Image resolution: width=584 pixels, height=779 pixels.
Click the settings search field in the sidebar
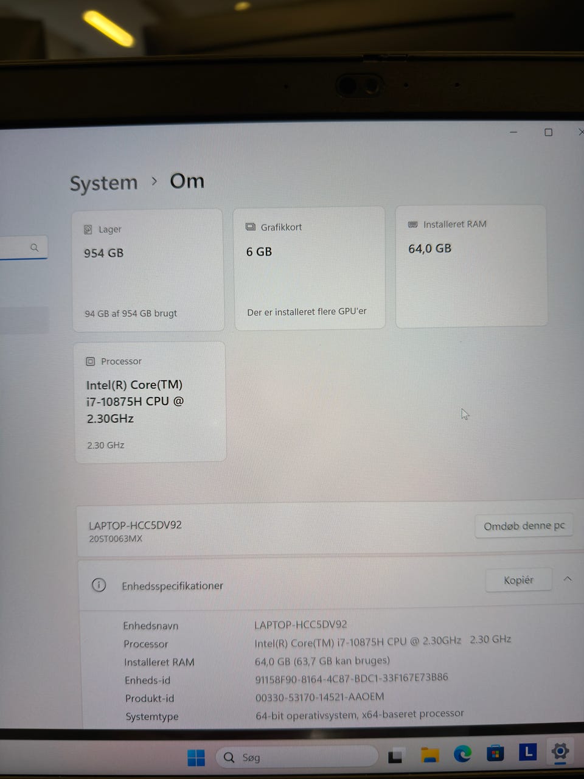click(23, 248)
